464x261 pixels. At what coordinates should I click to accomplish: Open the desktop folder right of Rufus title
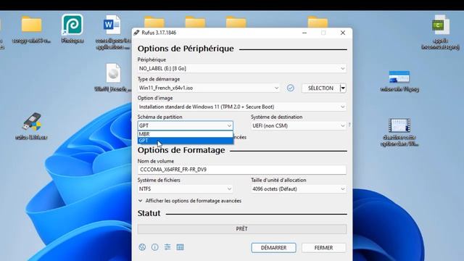coord(318,22)
